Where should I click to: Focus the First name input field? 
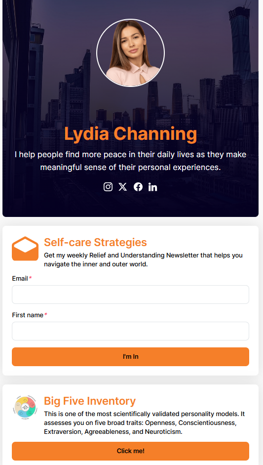(x=130, y=331)
